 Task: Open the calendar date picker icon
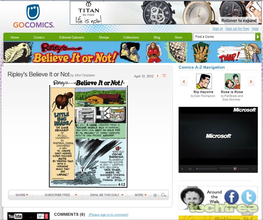[x=164, y=76]
